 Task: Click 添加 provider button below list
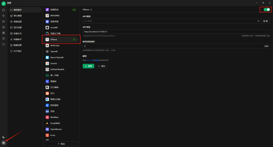coord(61,144)
